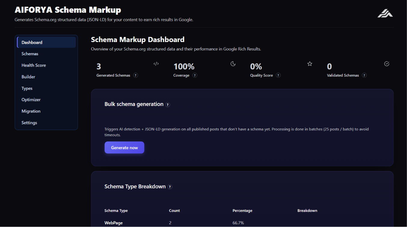
Task: Click the code brackets icon beside Generated Schemas
Action: [156, 64]
